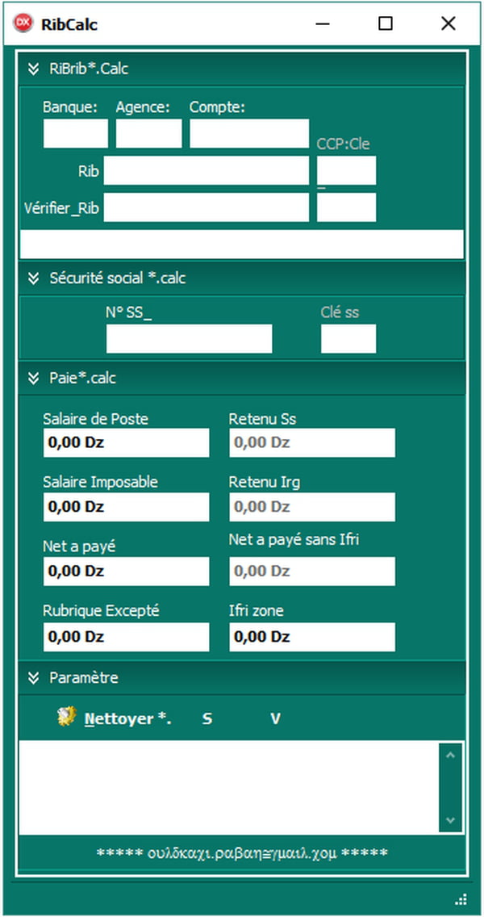Click the Vérifier_Rib text field

click(x=207, y=207)
